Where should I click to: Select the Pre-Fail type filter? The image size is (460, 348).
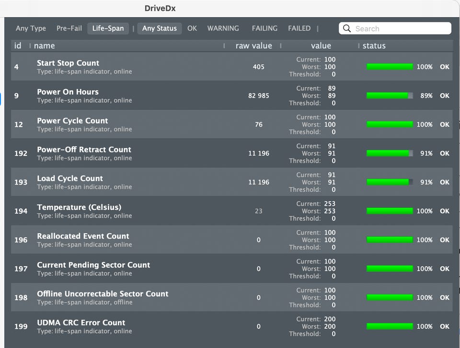[x=69, y=28]
